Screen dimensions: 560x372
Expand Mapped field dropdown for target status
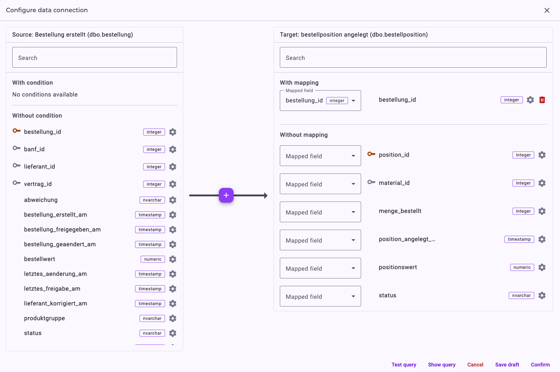click(x=320, y=296)
